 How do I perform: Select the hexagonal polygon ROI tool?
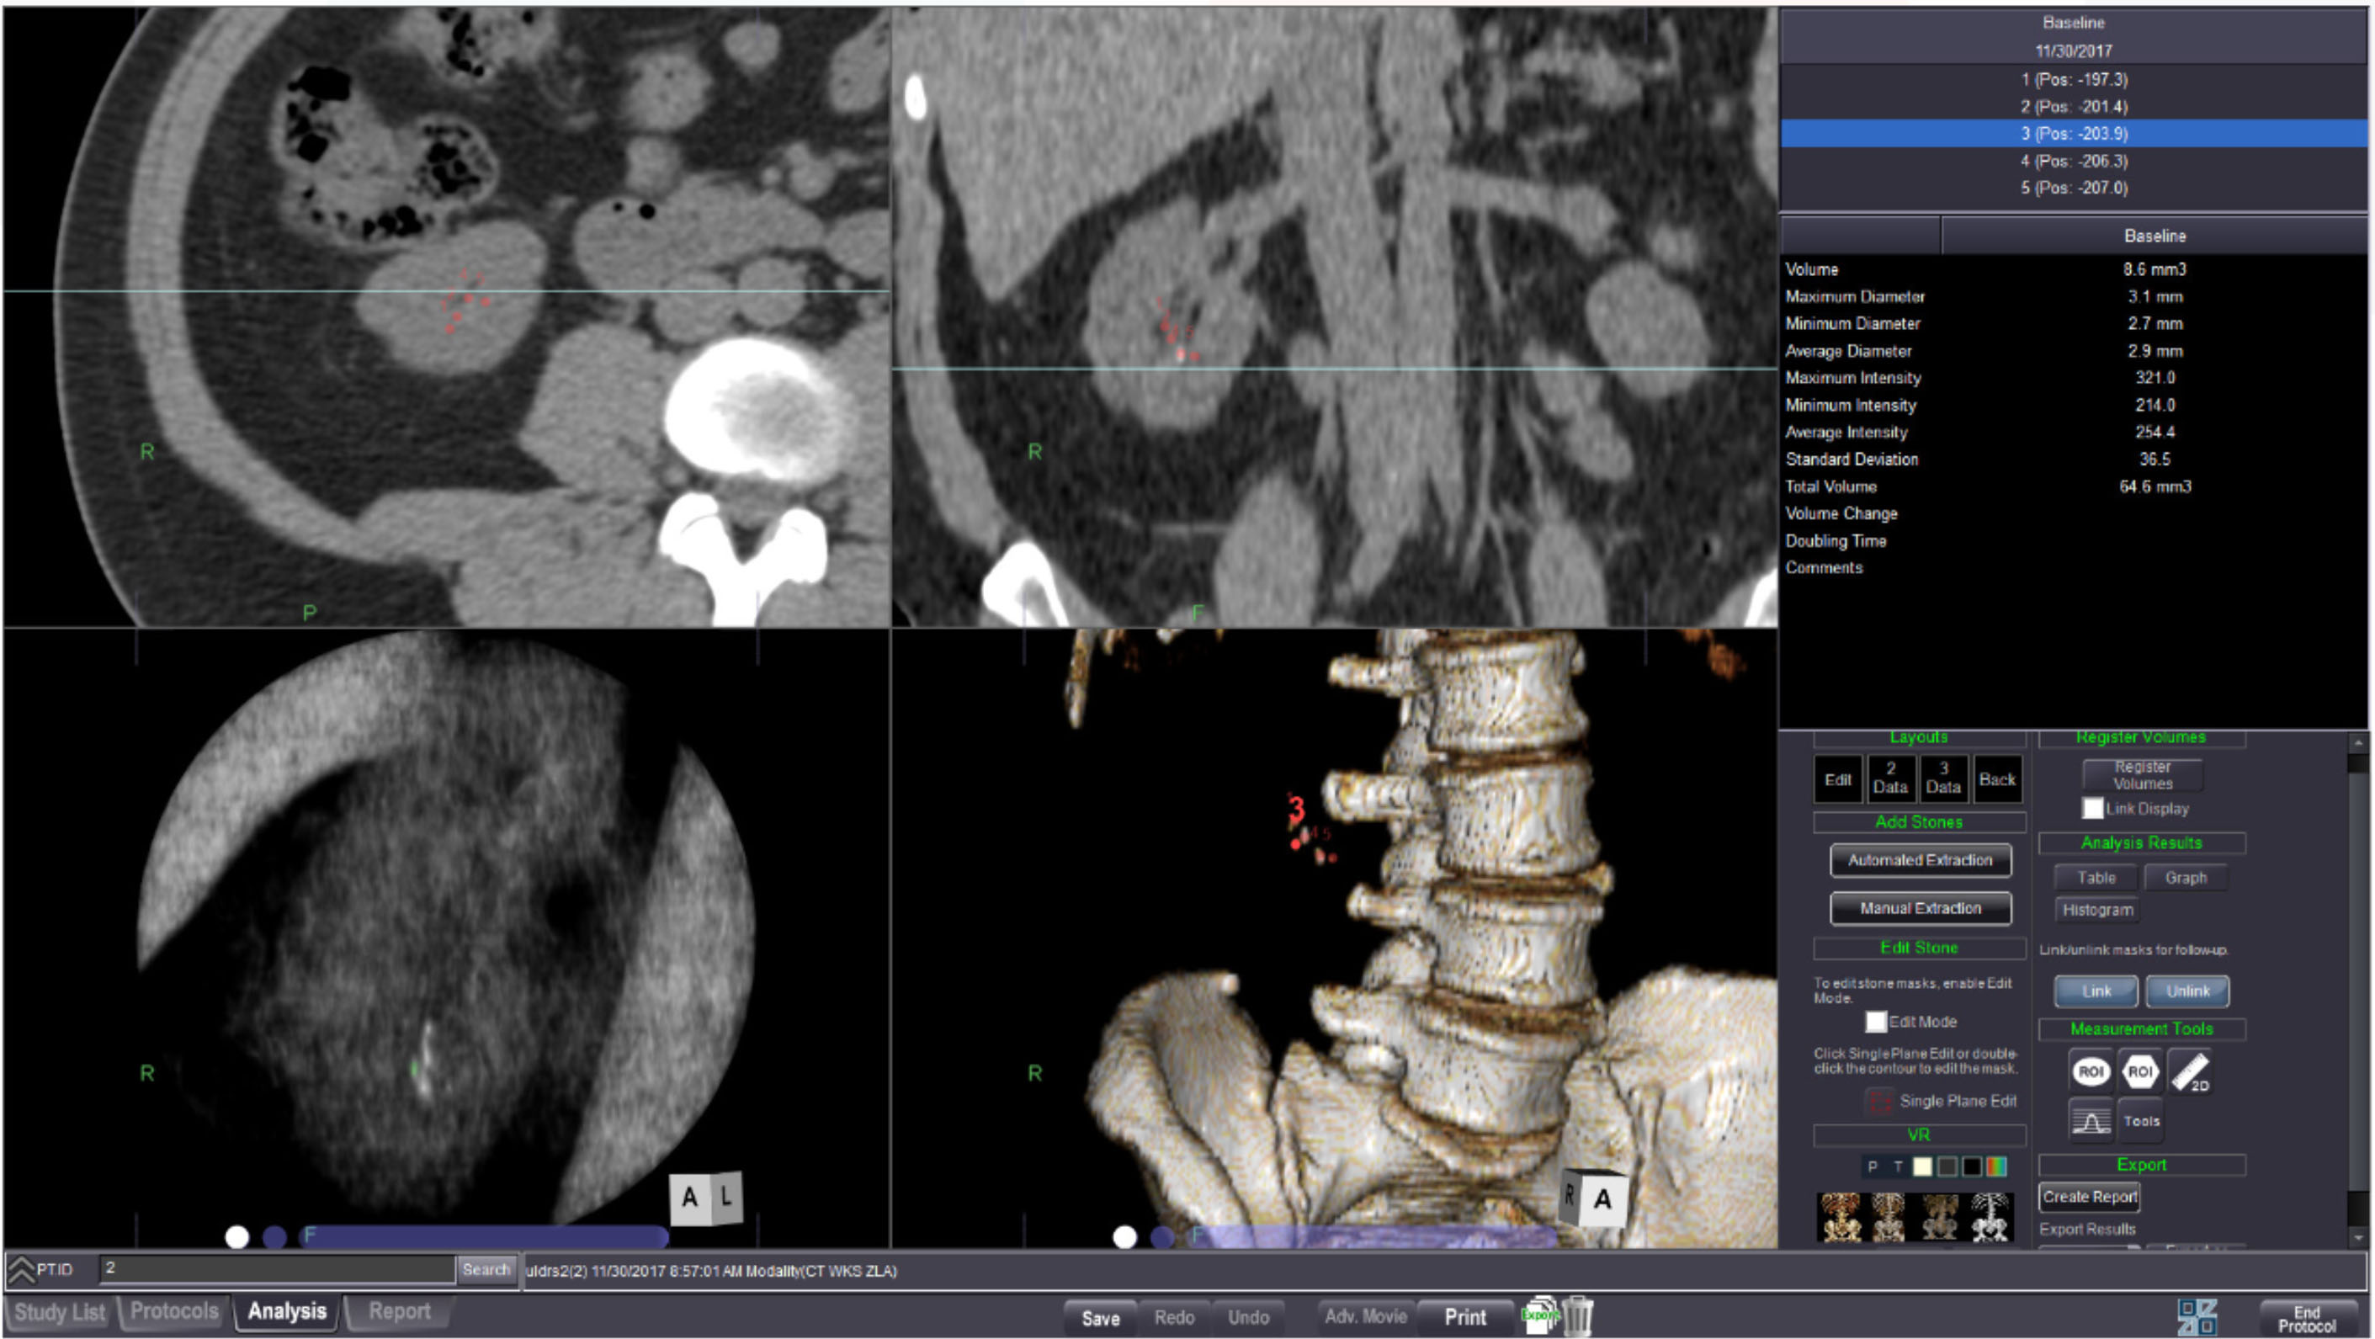coord(2139,1071)
